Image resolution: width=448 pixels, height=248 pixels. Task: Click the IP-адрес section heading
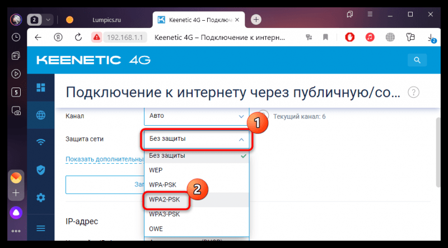(82, 222)
